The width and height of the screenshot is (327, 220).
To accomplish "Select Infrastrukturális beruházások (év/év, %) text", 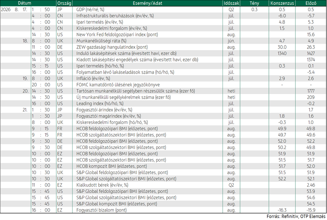I will click(x=115, y=16).
